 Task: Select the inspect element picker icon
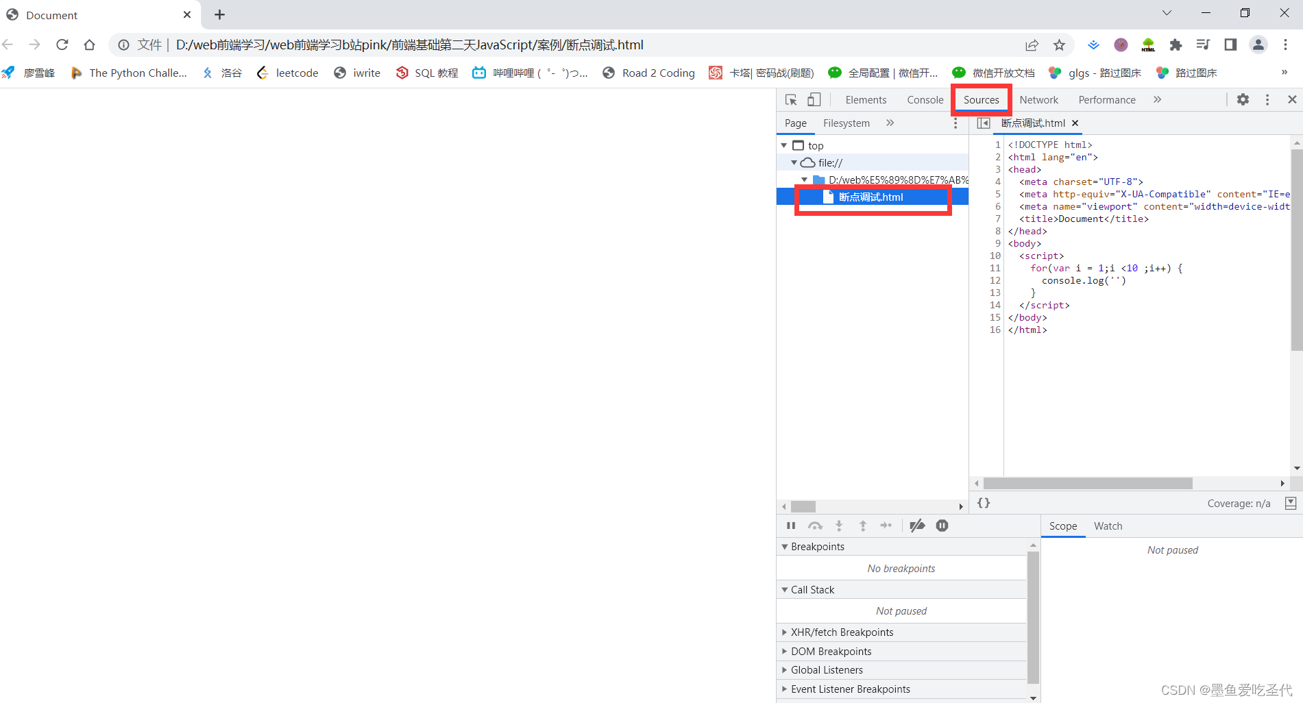pos(791,100)
